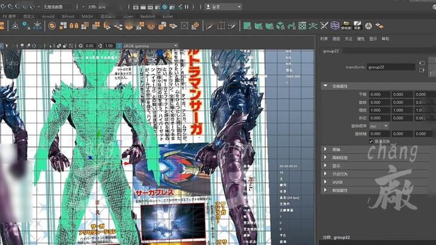
Task: Click the 缩放 Y value field
Action: [402, 110]
